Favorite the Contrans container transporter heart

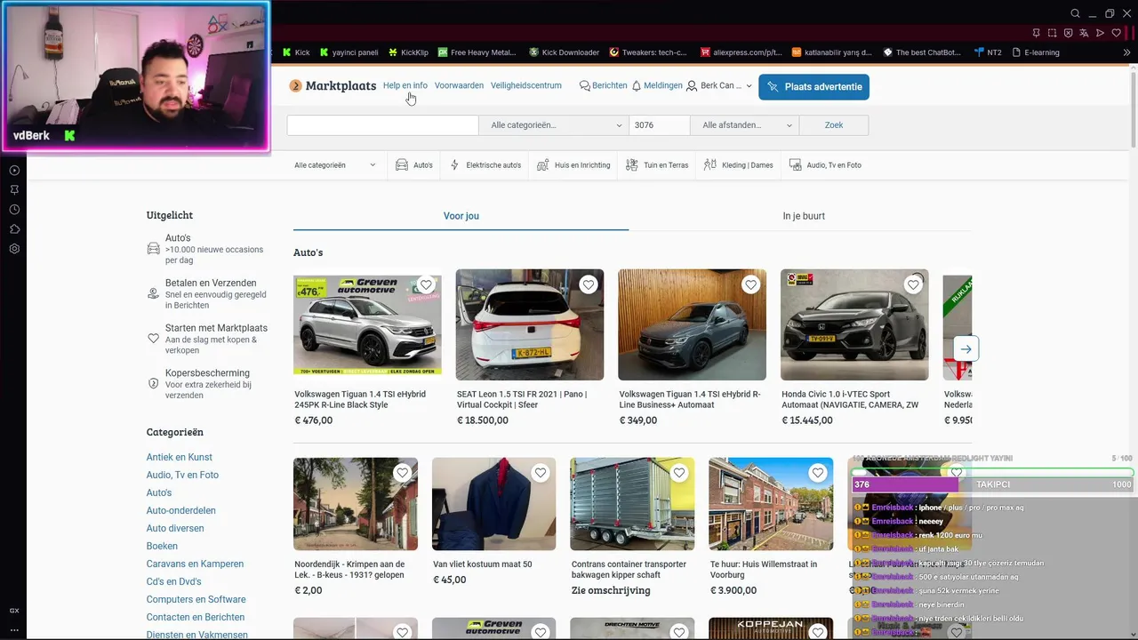pos(679,474)
